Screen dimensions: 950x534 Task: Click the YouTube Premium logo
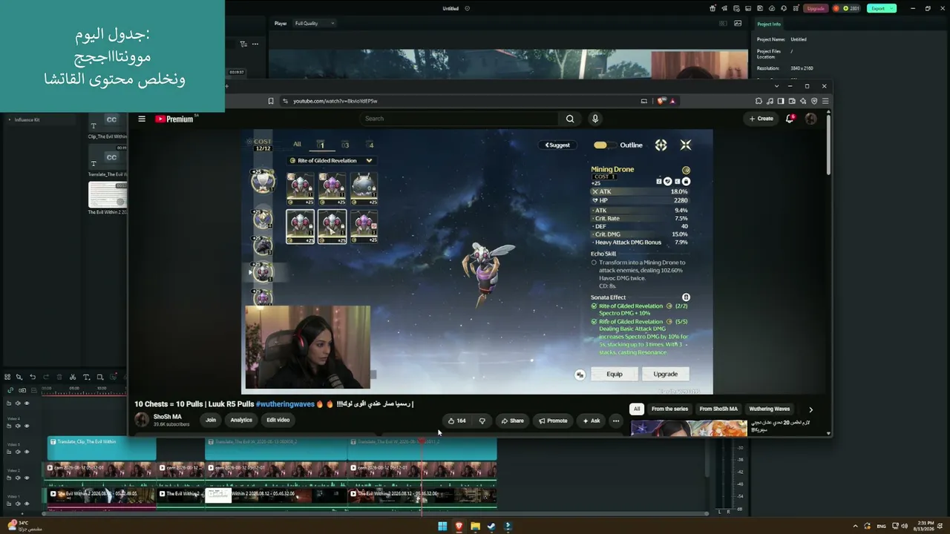click(x=175, y=119)
